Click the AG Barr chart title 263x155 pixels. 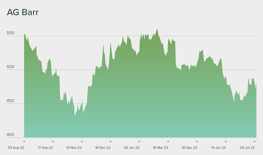23,12
